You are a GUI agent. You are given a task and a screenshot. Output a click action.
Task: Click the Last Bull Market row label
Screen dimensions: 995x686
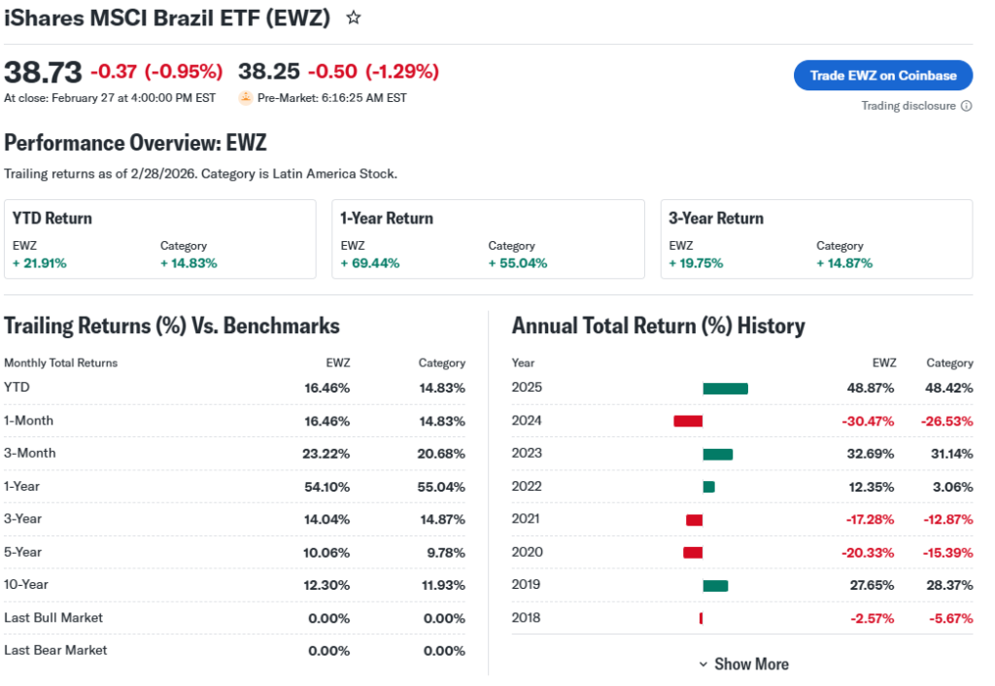point(53,618)
